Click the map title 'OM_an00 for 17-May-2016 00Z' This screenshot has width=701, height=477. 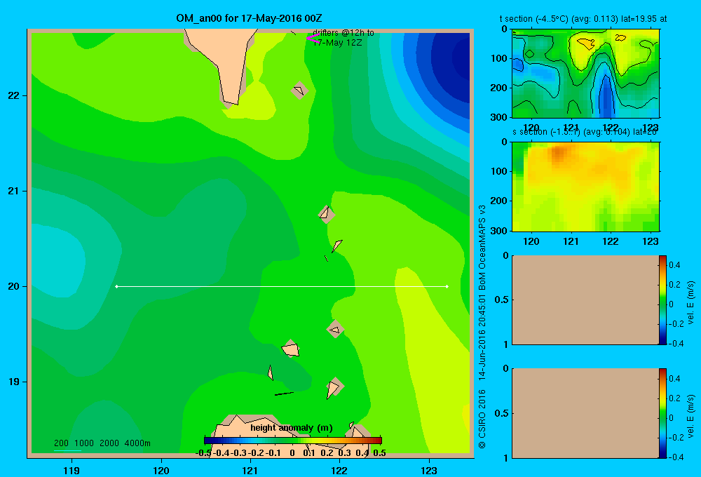pos(249,18)
